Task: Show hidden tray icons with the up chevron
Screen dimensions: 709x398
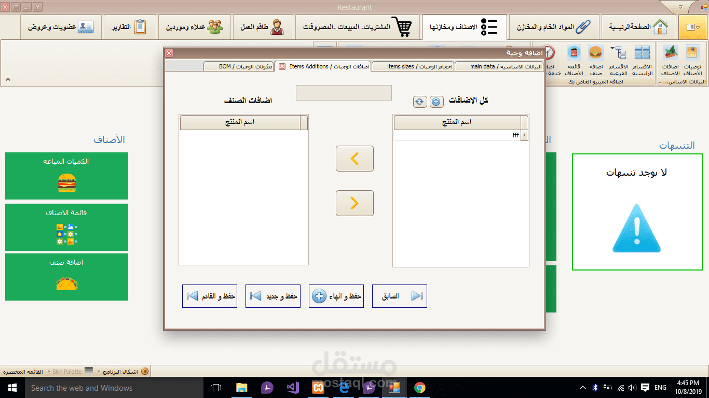Action: tap(584, 388)
